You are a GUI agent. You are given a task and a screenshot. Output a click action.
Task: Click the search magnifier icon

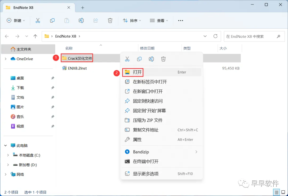coord(278,36)
